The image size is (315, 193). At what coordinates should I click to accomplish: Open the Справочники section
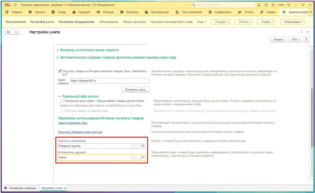tap(220, 12)
